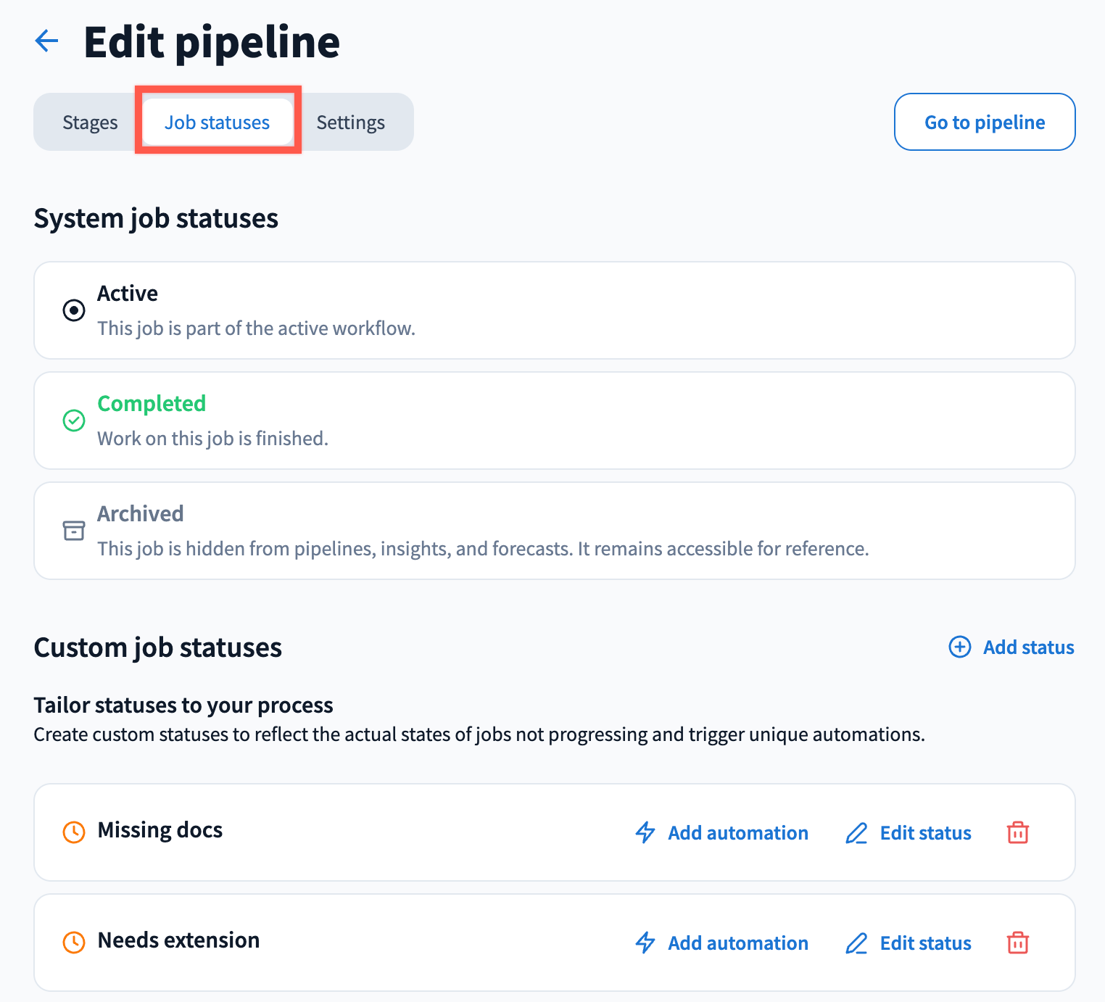Click the Archived box icon
1105x1002 pixels.
(x=74, y=531)
